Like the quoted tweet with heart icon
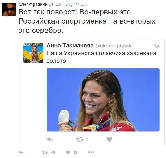This screenshot has width=166, height=158. (x=109, y=139)
